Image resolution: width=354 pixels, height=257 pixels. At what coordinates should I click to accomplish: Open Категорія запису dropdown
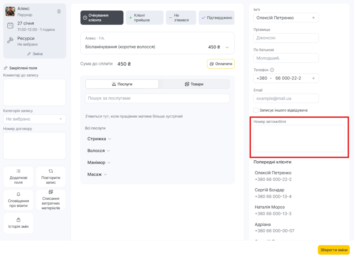click(35, 119)
